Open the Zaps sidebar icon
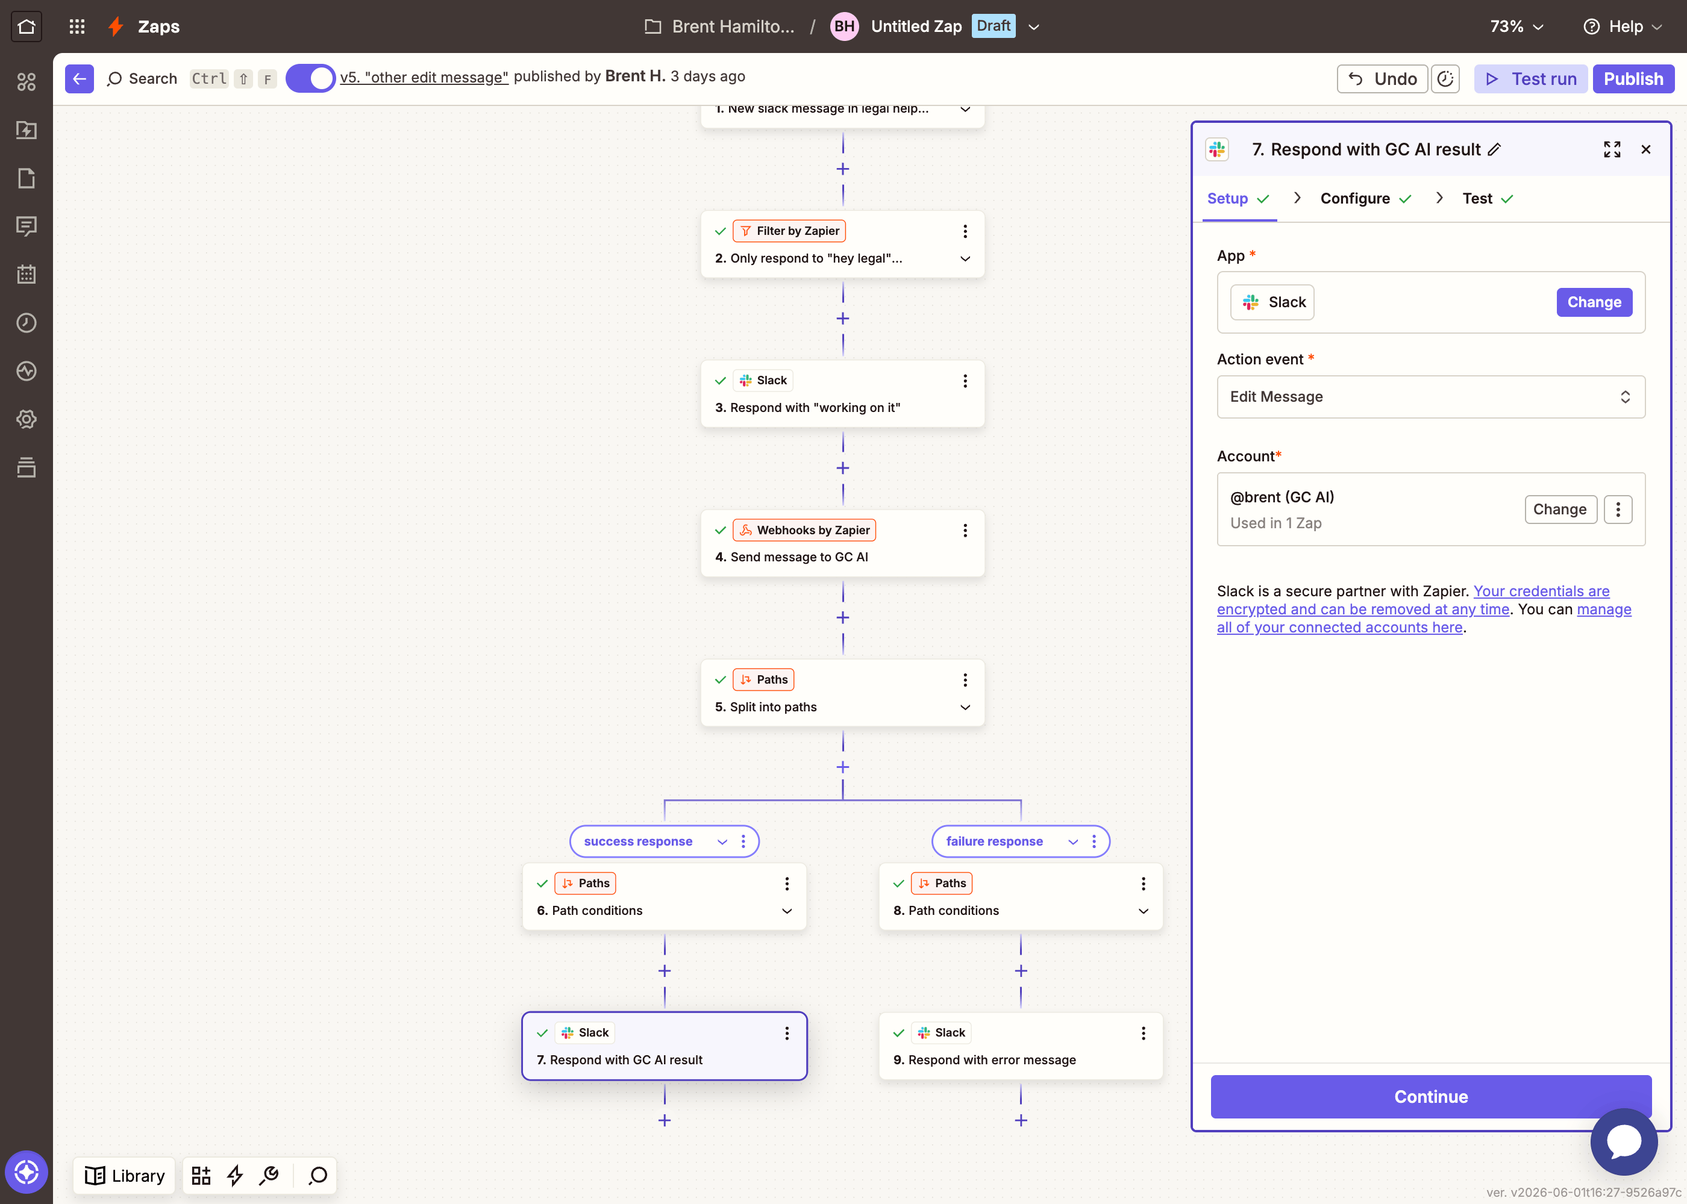 click(x=27, y=129)
